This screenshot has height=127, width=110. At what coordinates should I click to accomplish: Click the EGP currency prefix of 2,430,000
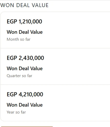12,58
